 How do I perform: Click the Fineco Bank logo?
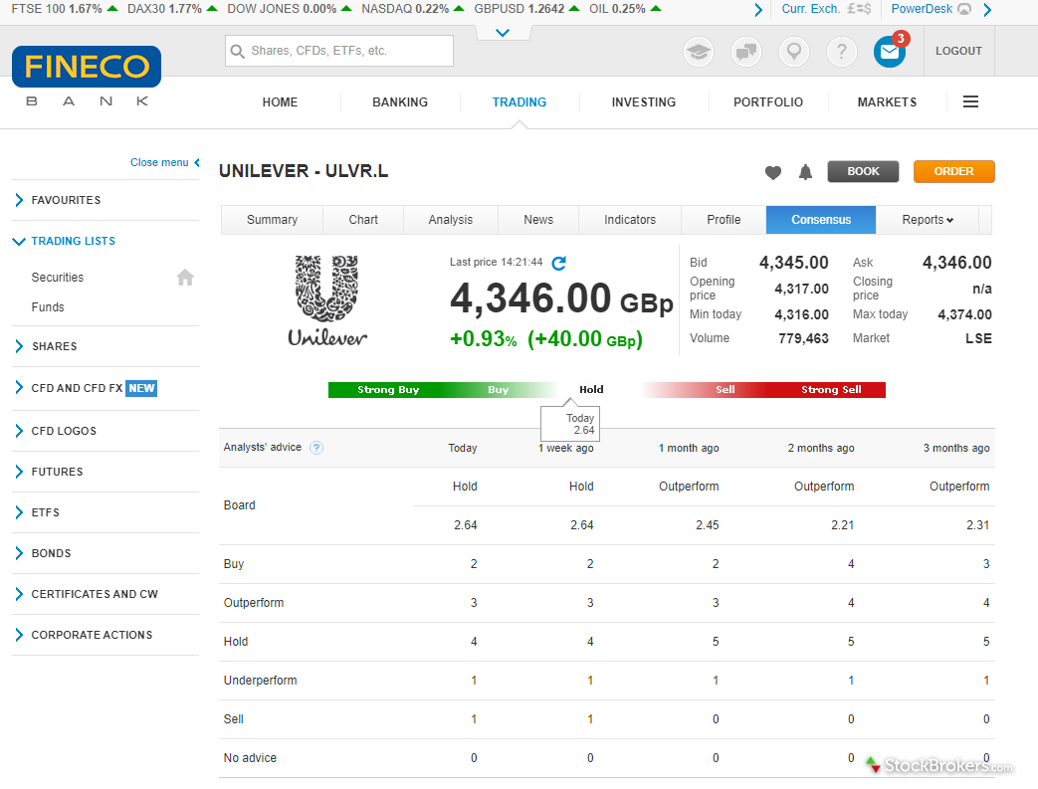coord(86,77)
